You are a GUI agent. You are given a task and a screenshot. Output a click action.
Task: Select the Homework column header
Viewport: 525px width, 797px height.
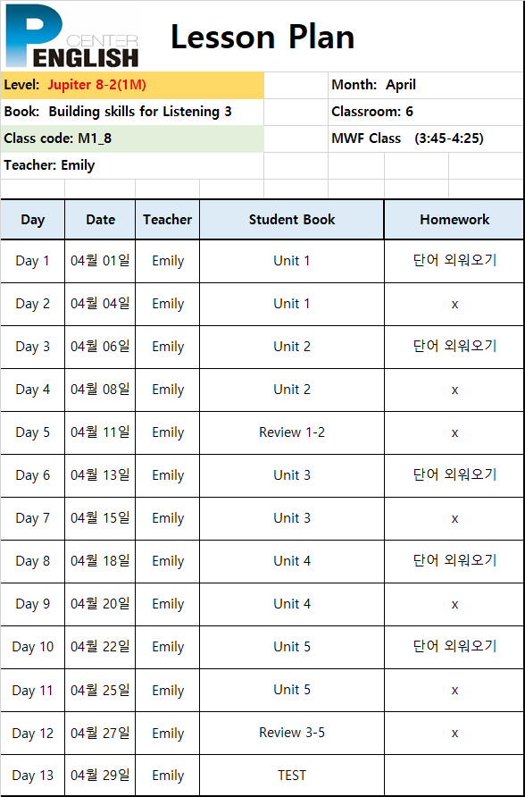click(x=454, y=220)
